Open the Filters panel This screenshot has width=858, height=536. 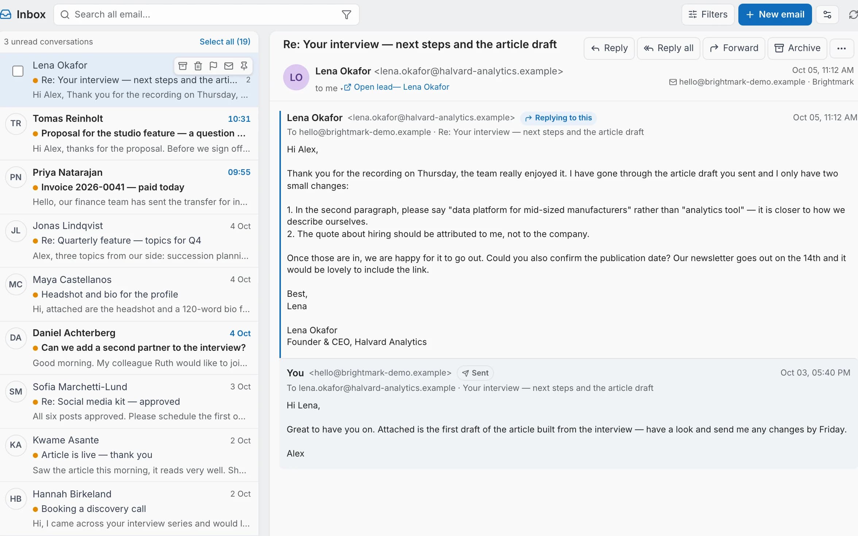click(708, 15)
